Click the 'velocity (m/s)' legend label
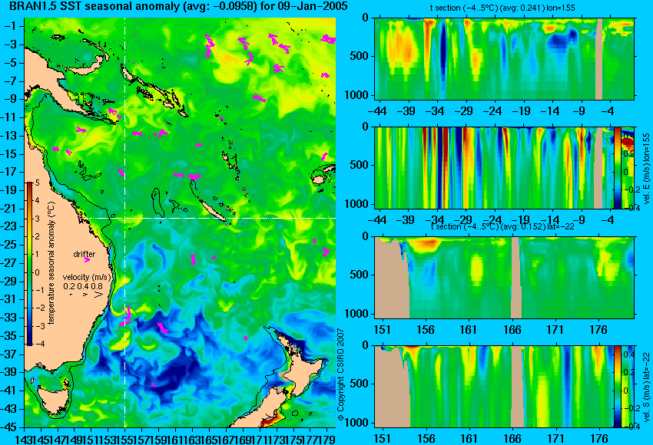The image size is (653, 445). coord(87,277)
